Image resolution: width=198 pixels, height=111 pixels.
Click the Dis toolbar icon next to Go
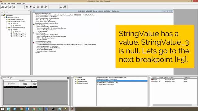pos(30,7)
